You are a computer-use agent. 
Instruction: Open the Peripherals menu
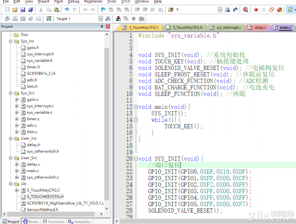(93, 2)
